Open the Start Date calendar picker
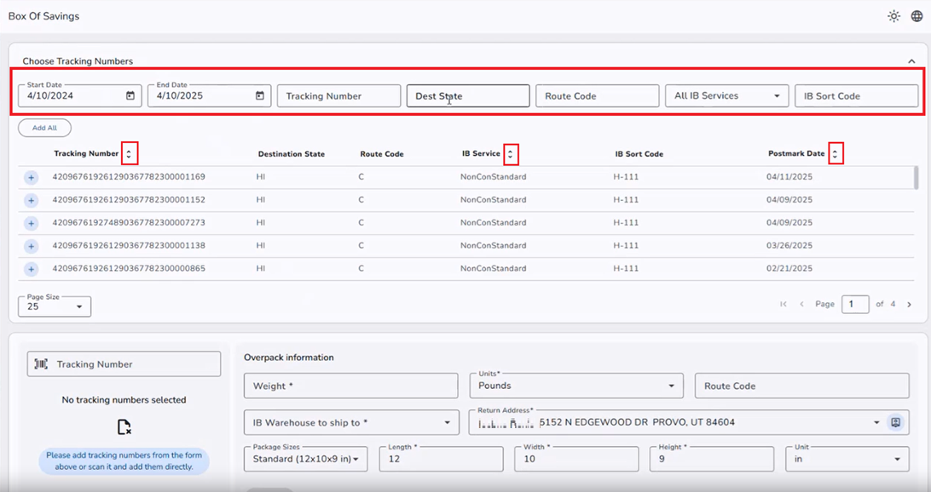Image resolution: width=931 pixels, height=492 pixels. coord(130,96)
